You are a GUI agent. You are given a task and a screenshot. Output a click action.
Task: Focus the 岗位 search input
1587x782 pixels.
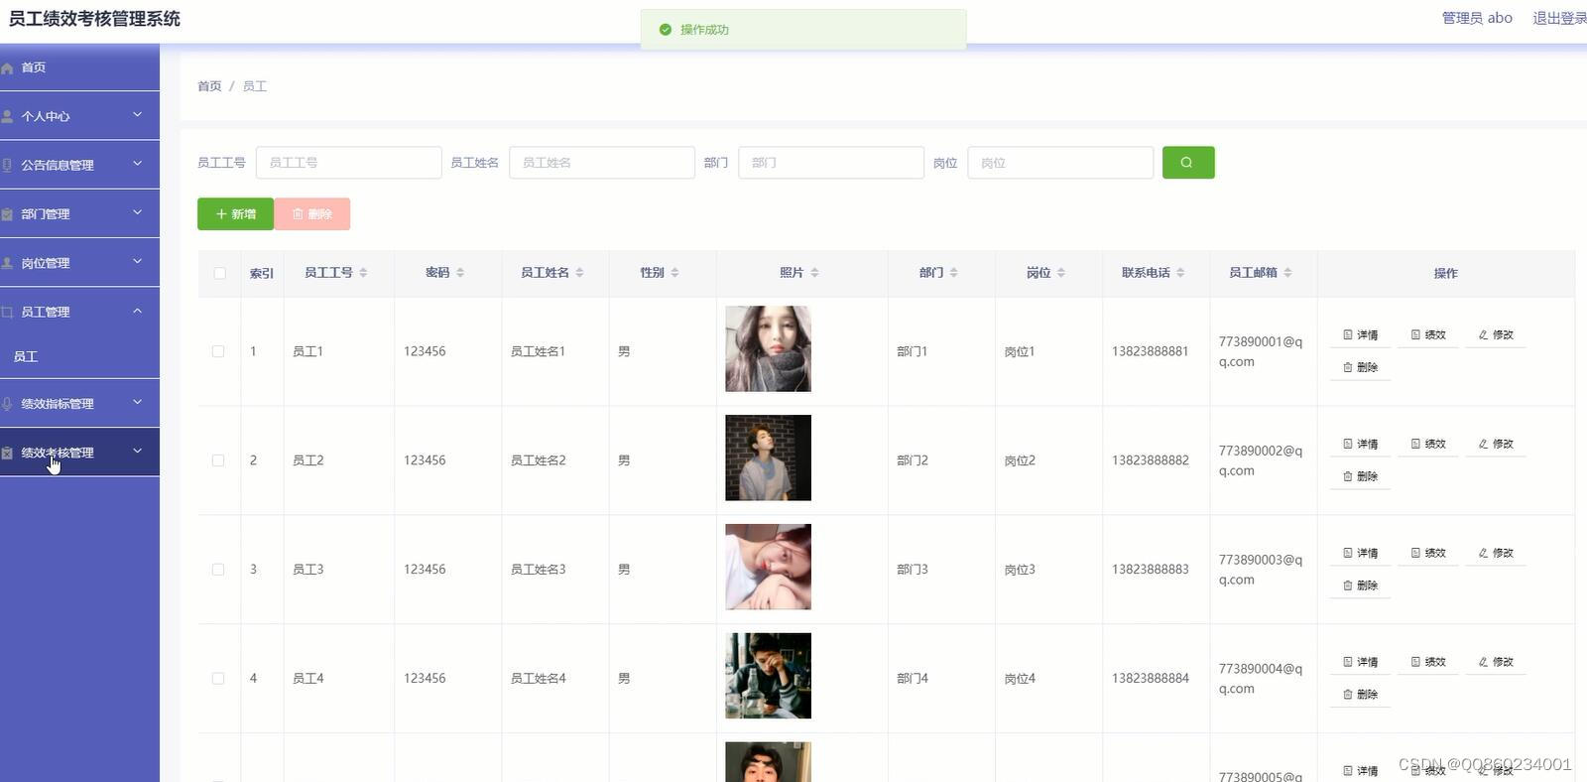[1060, 163]
